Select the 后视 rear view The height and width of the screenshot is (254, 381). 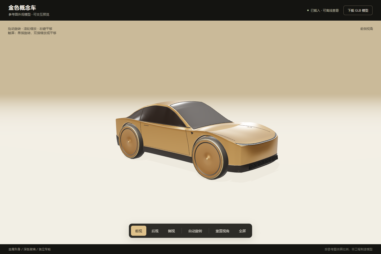[155, 231]
